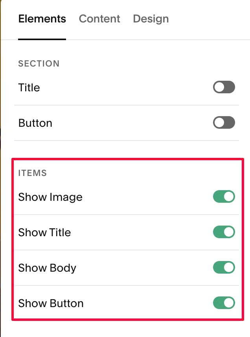Click the red outline around the ITEMS group

[x=128, y=159]
